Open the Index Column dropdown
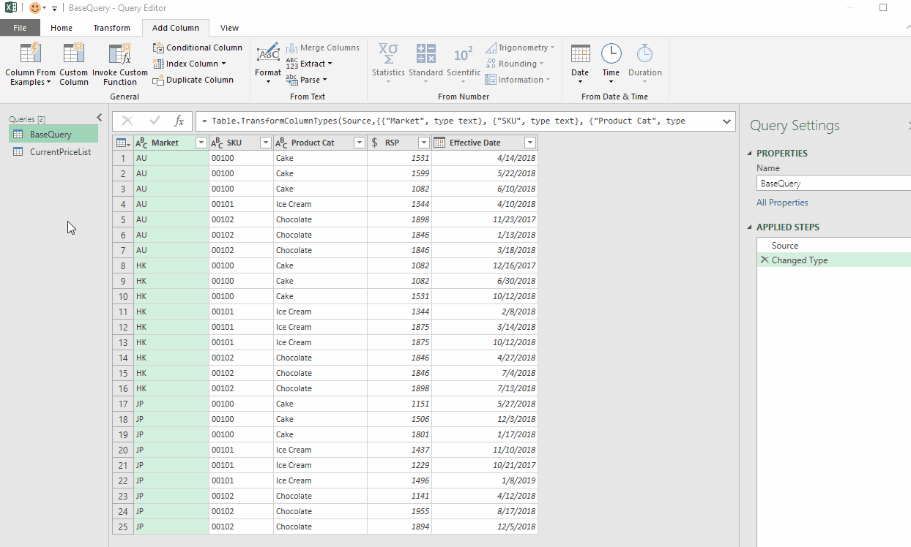Screen dimensions: 911x547 [223, 64]
